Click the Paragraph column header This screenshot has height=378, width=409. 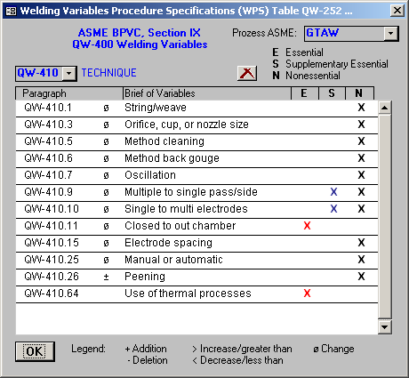[x=69, y=93]
